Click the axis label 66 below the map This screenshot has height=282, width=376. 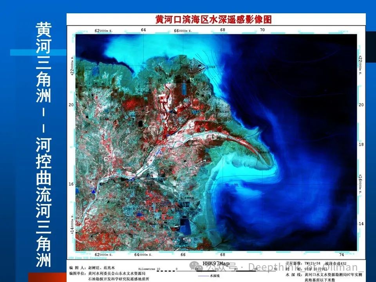(183, 255)
